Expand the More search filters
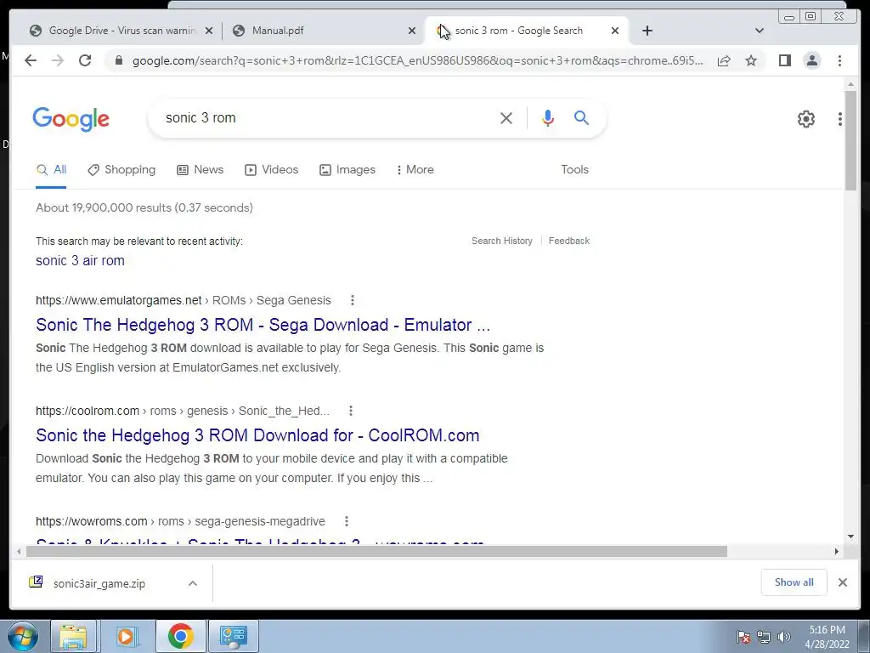 pyautogui.click(x=415, y=170)
